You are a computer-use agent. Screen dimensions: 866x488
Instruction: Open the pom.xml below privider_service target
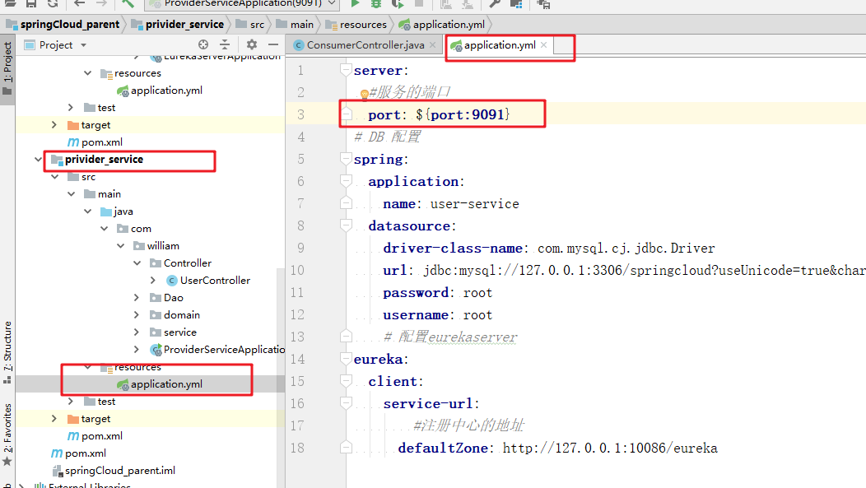point(101,435)
